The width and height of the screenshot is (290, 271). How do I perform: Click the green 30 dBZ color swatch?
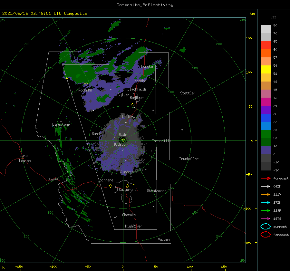pos(266,134)
